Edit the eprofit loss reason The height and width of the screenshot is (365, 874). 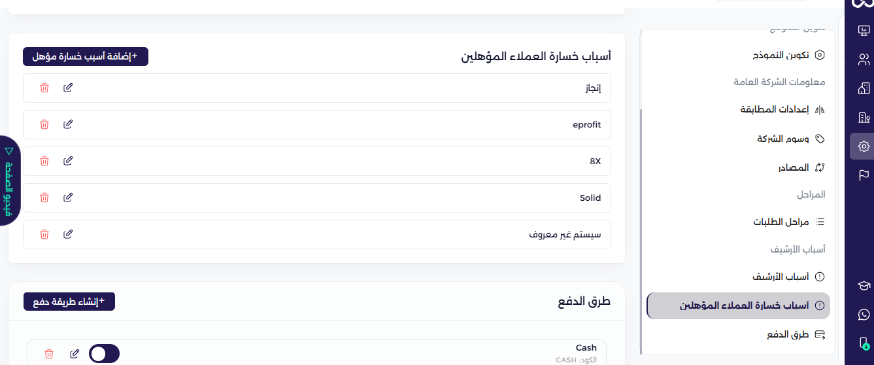68,124
